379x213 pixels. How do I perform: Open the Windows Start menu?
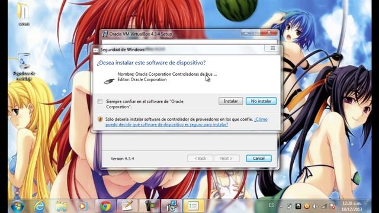pos(17,206)
